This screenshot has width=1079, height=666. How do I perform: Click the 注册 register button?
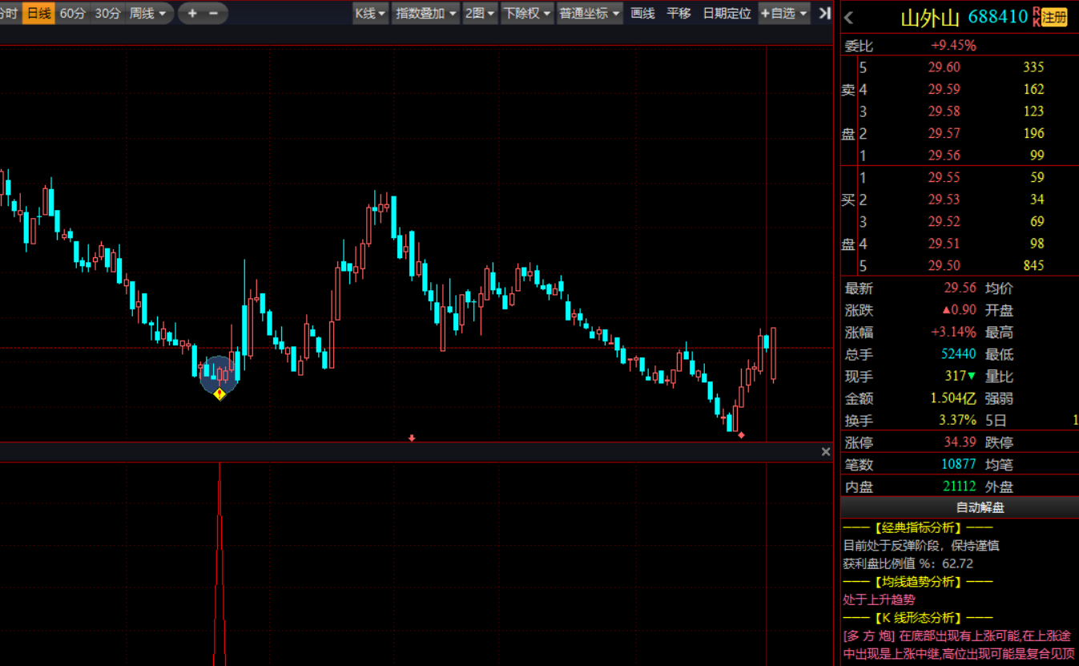pos(1055,17)
